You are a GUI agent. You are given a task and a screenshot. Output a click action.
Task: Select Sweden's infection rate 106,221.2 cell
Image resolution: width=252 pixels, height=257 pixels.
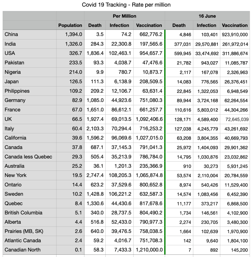click(x=120, y=194)
